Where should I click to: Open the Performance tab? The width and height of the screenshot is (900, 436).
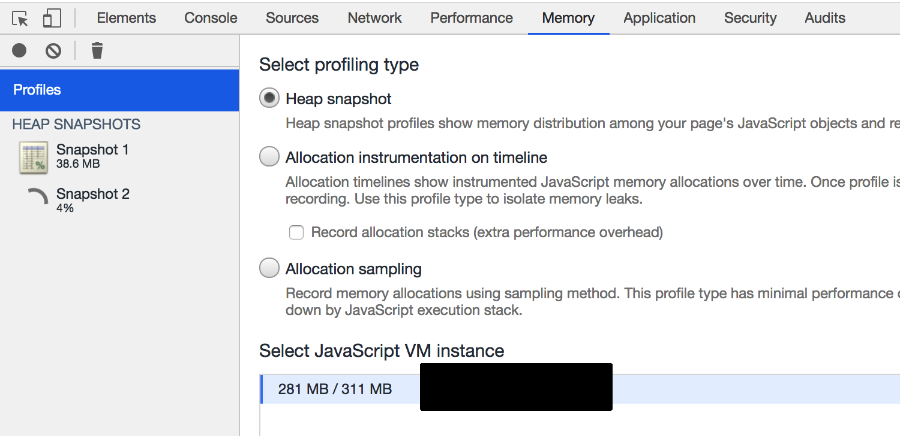[x=472, y=18]
